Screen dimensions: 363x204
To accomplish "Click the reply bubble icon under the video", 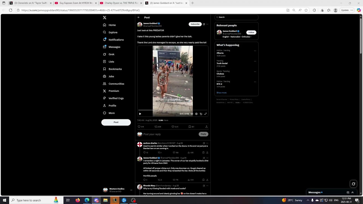I will [x=139, y=127].
